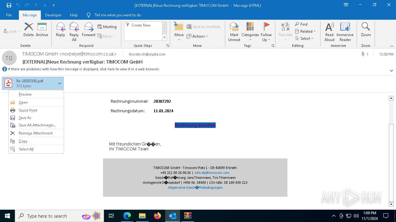Viewport: 396px width, 222px height.
Task: Click the taskbar search box
Action: click(x=59, y=216)
